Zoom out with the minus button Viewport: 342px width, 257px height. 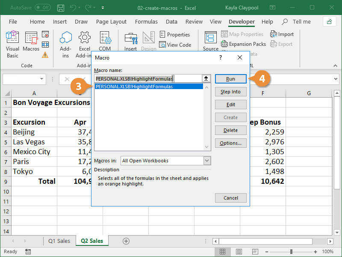tap(266, 252)
